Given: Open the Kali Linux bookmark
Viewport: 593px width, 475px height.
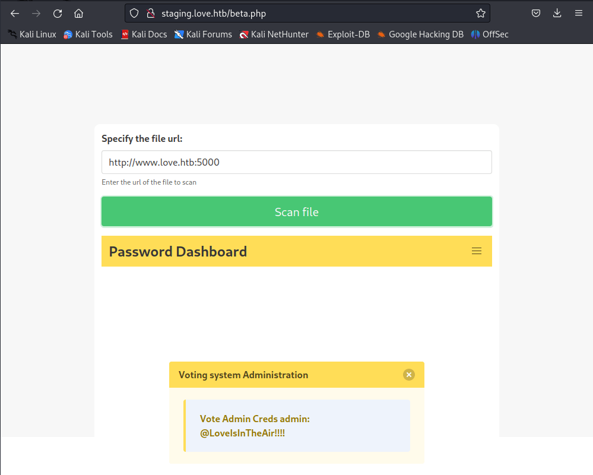Looking at the screenshot, I should 32,34.
